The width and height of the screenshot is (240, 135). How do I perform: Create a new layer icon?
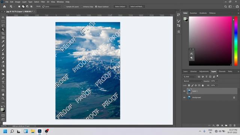[x=230, y=125]
